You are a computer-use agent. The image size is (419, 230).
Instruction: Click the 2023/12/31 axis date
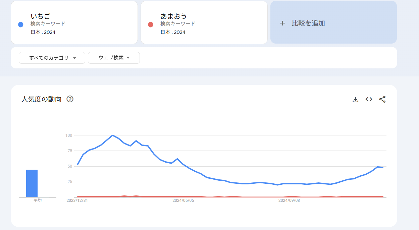click(x=77, y=200)
